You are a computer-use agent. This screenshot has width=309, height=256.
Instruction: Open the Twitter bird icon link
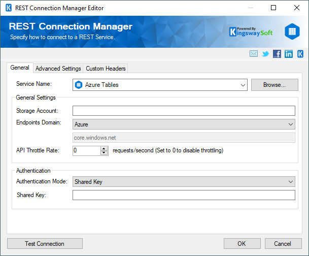pos(265,54)
